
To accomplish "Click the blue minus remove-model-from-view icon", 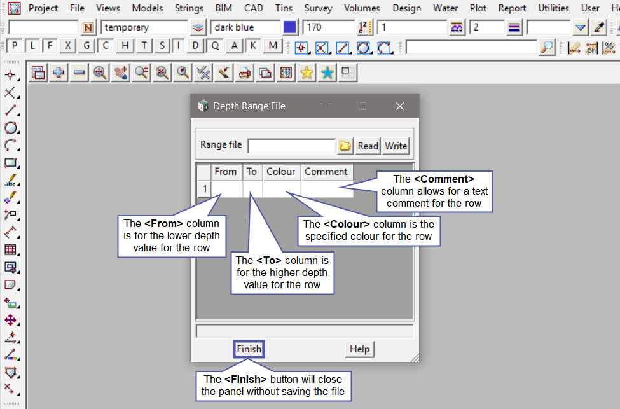I will coord(79,73).
